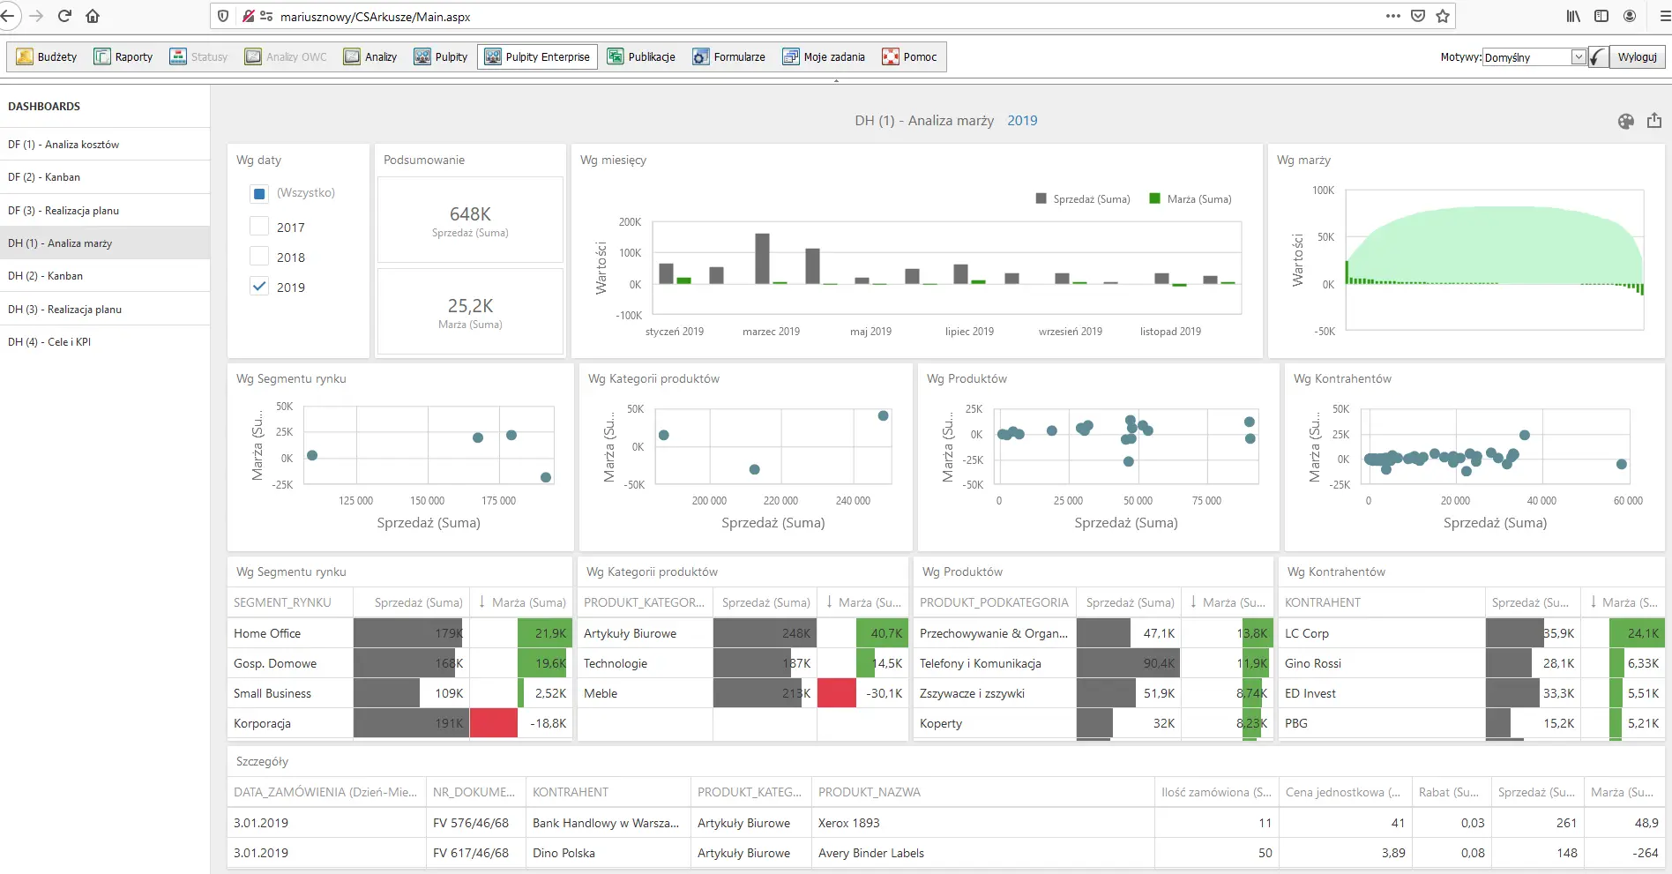Open dashboard color scheme palette icon
This screenshot has height=874, width=1672.
click(1626, 121)
